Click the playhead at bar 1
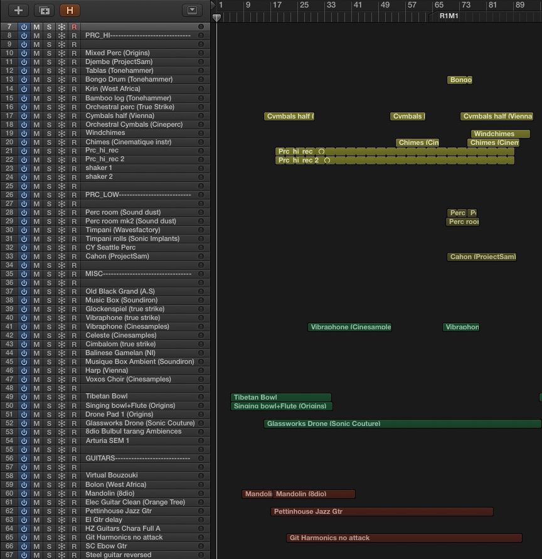The width and height of the screenshot is (542, 559). click(x=217, y=18)
